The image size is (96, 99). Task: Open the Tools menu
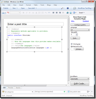tap(42, 5)
